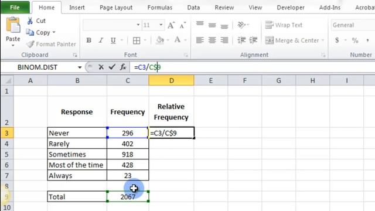This screenshot has height=211, width=375.
Task: Expand Fill Color dropdown arrow
Action: [x=168, y=40]
